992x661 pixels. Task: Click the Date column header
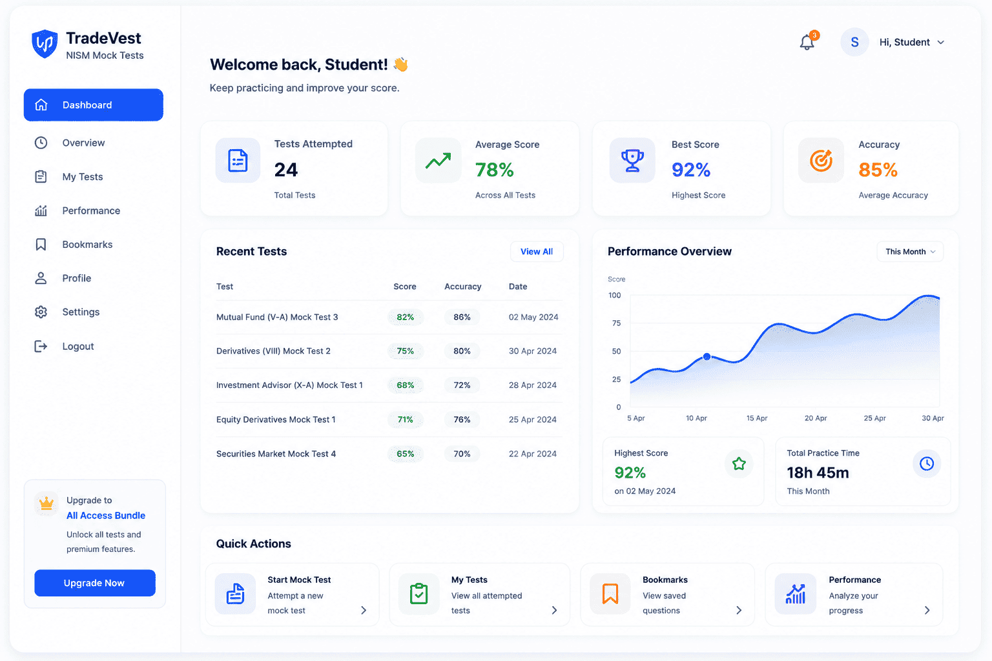tap(518, 287)
